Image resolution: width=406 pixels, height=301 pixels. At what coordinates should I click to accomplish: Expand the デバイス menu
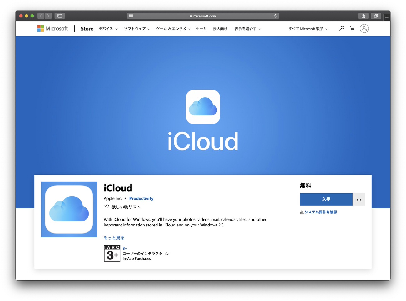108,29
